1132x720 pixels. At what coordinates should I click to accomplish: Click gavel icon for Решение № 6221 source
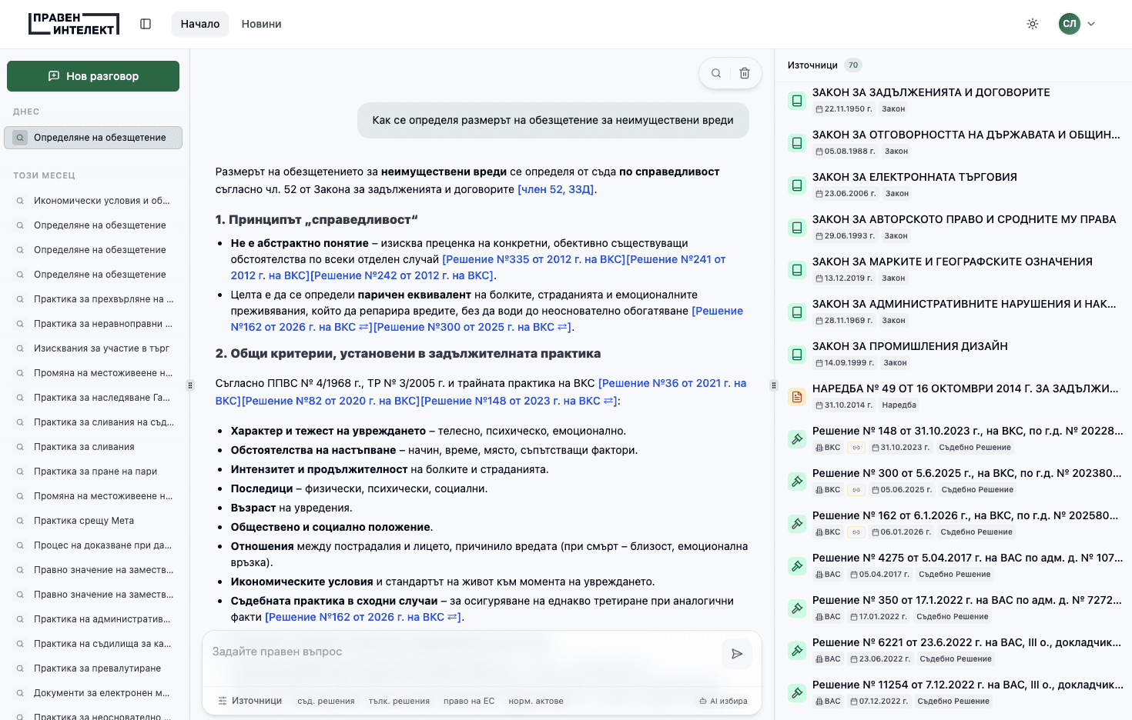point(797,651)
